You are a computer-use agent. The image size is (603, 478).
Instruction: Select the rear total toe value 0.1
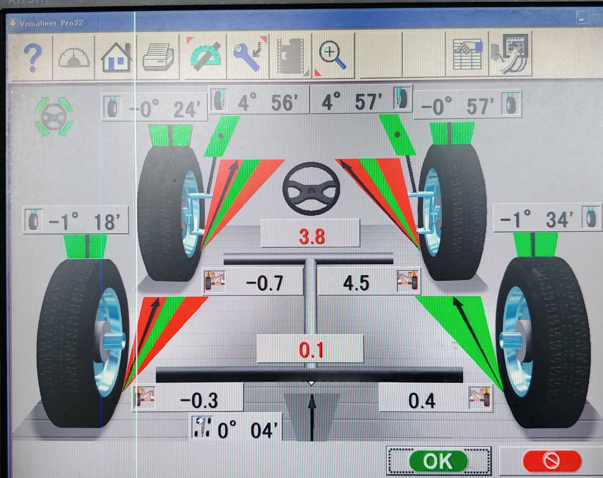point(310,350)
